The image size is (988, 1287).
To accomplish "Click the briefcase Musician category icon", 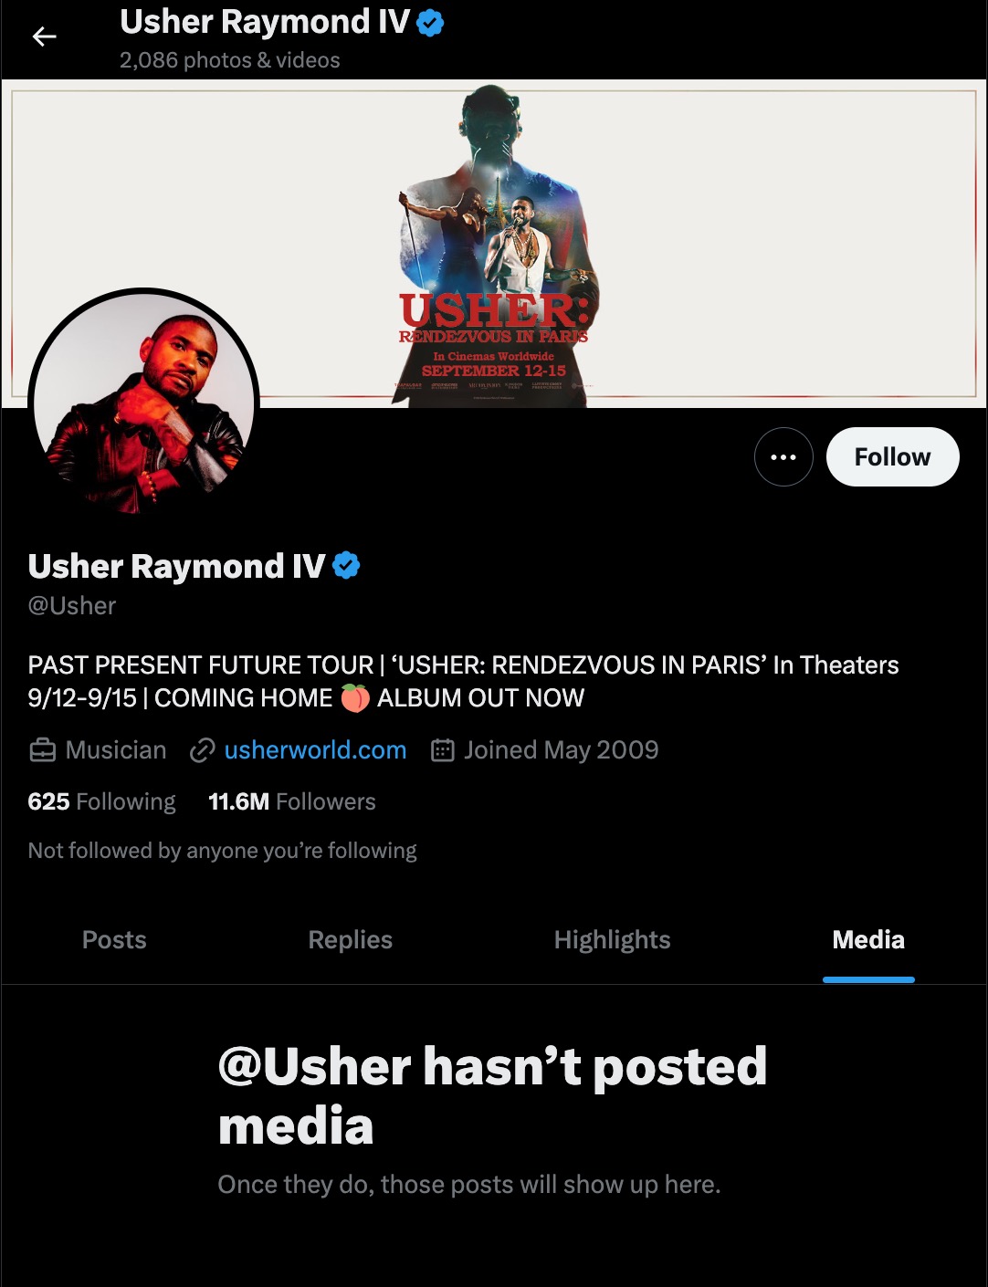I will (43, 750).
